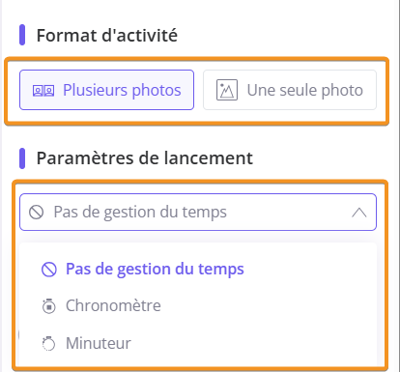The image size is (400, 372).
Task: Click the Paramètres de lancement section heading
Action: [145, 158]
